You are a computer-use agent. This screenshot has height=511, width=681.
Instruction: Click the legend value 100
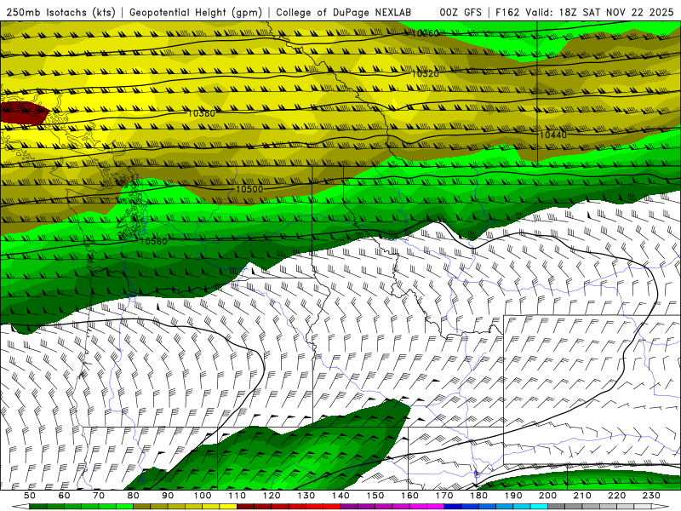click(x=203, y=496)
